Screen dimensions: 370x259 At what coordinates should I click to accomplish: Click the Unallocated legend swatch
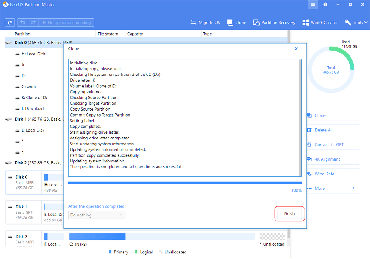click(x=161, y=252)
